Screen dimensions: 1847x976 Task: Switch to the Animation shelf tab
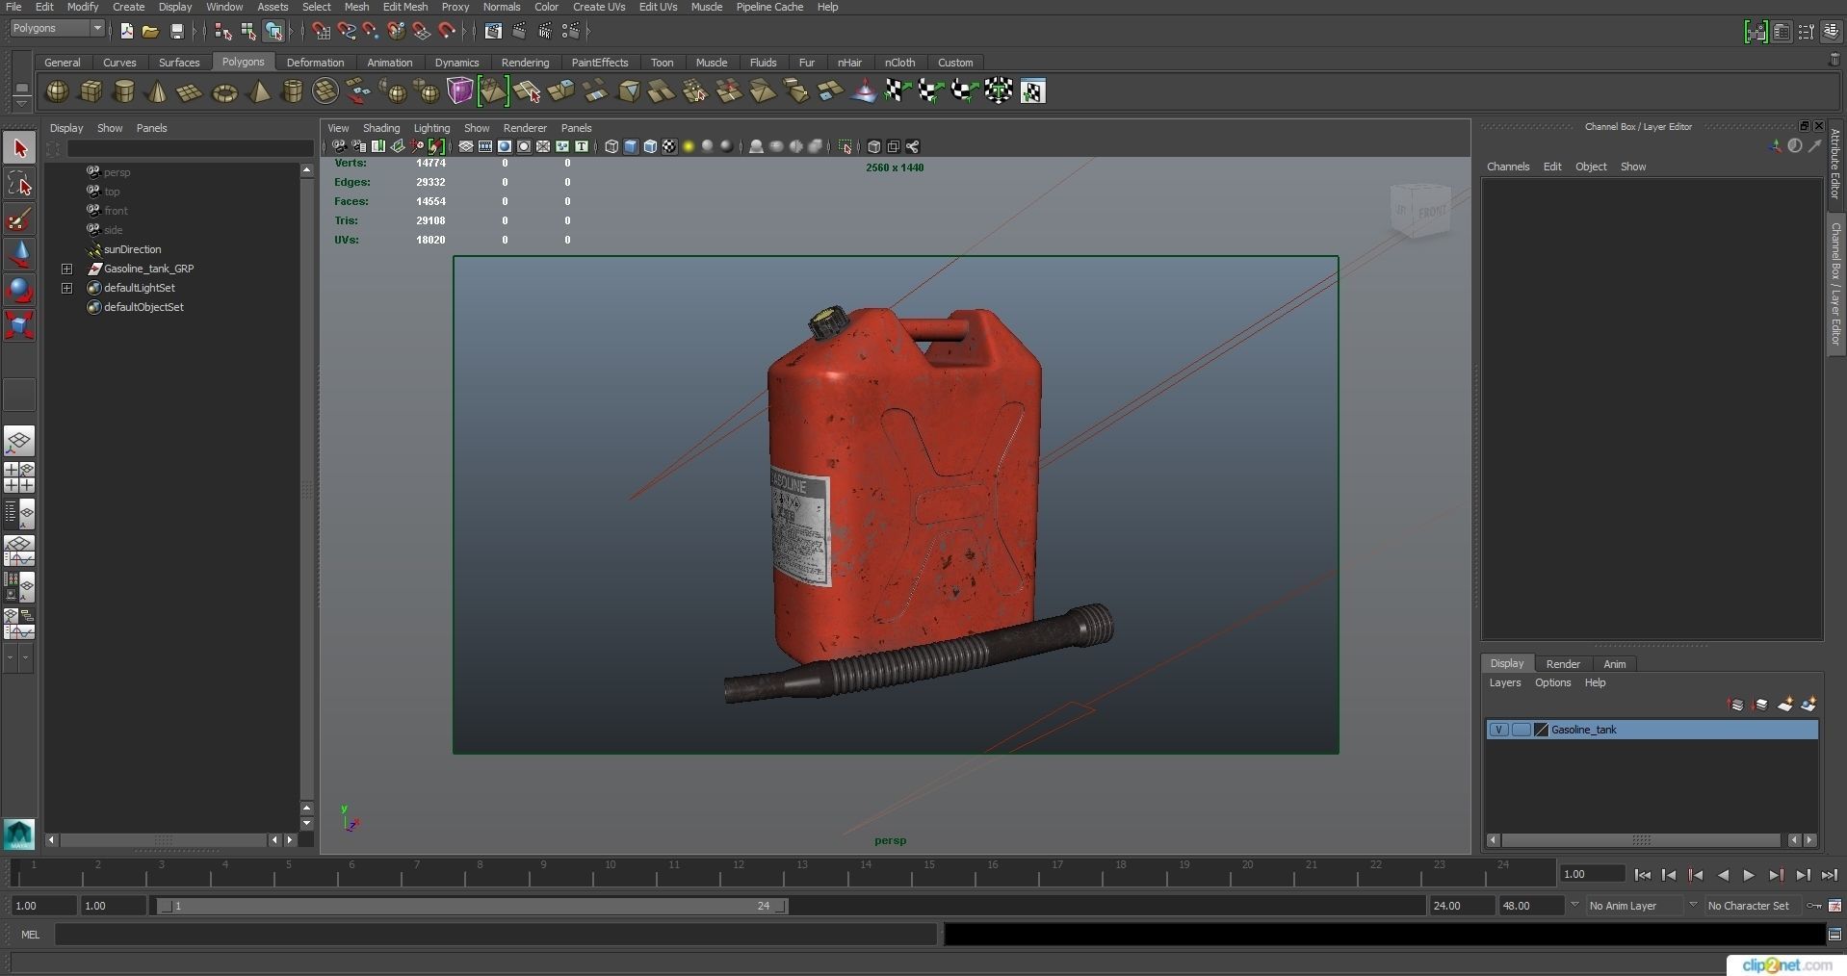tap(390, 63)
